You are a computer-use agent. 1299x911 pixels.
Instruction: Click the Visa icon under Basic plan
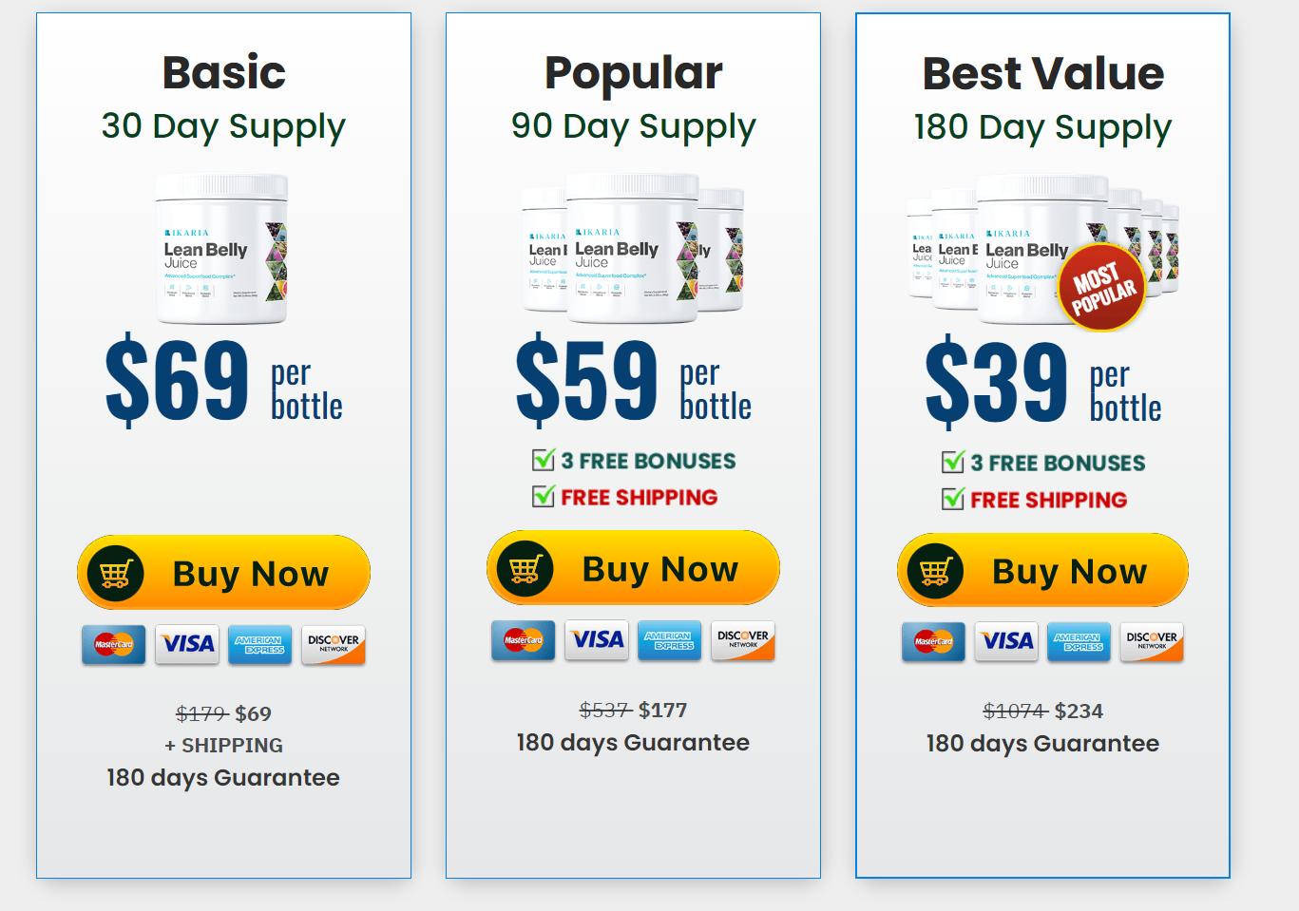[x=187, y=644]
